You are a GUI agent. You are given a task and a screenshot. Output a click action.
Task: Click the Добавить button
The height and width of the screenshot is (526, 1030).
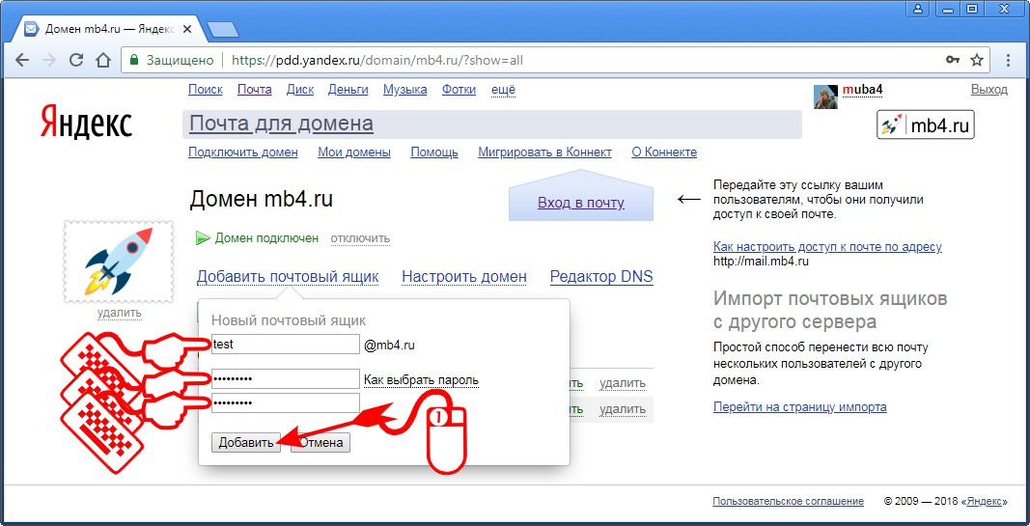tap(246, 443)
